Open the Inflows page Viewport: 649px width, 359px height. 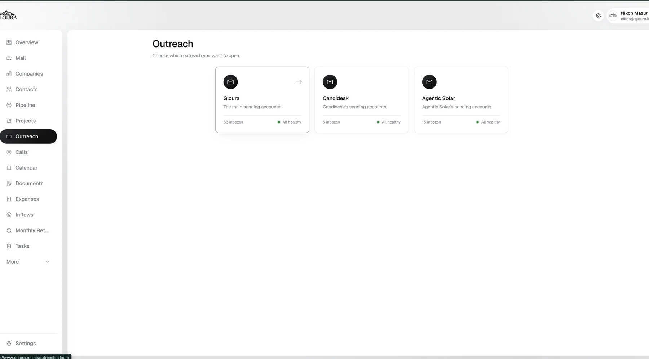[x=28, y=215]
